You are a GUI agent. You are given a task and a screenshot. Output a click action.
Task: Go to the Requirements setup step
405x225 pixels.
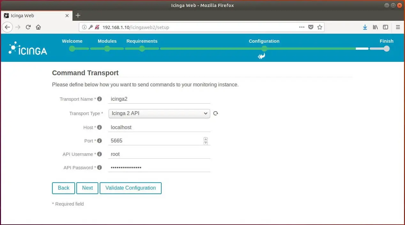(x=142, y=41)
